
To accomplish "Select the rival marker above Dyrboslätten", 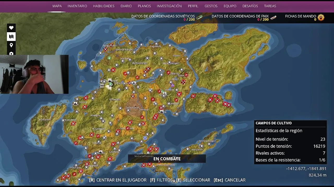I will tap(133, 96).
